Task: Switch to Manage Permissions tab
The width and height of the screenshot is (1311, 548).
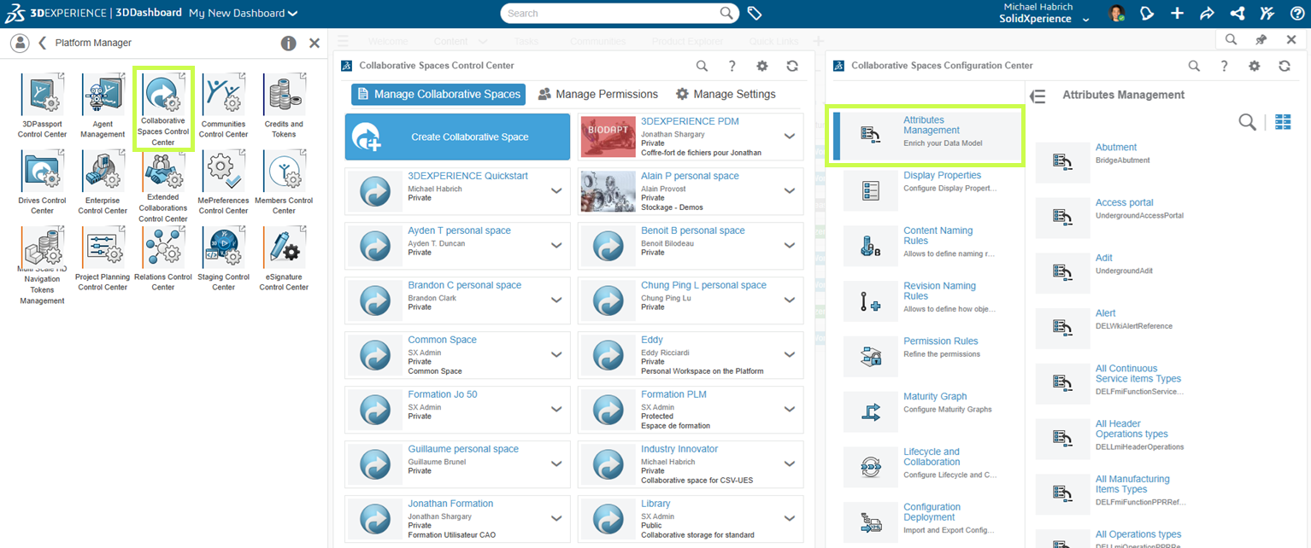Action: [x=598, y=94]
